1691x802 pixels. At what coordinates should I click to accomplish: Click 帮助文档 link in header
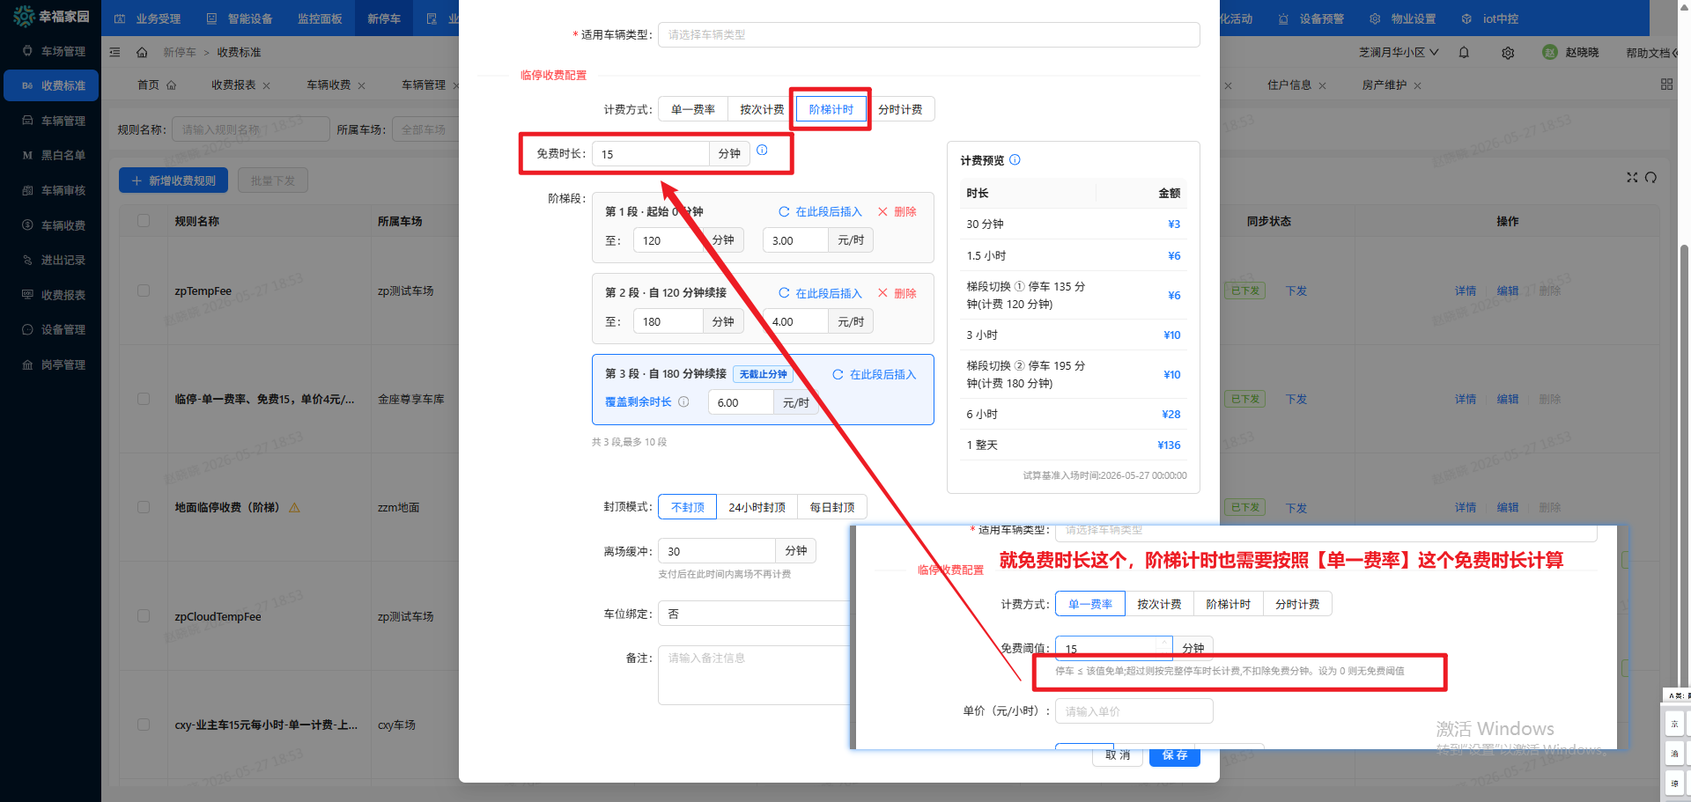[x=1647, y=53]
